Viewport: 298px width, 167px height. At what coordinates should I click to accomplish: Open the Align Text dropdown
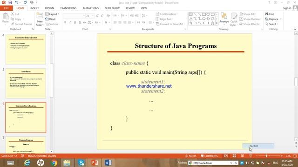click(x=164, y=19)
